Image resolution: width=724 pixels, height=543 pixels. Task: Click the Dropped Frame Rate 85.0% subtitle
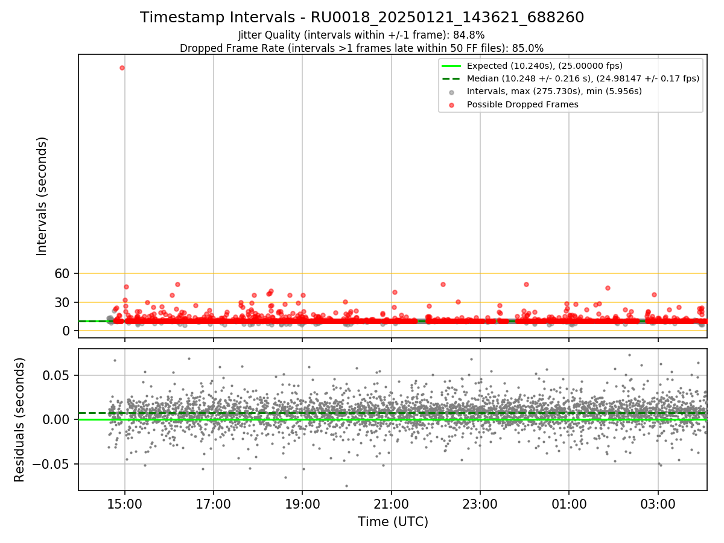[362, 48]
